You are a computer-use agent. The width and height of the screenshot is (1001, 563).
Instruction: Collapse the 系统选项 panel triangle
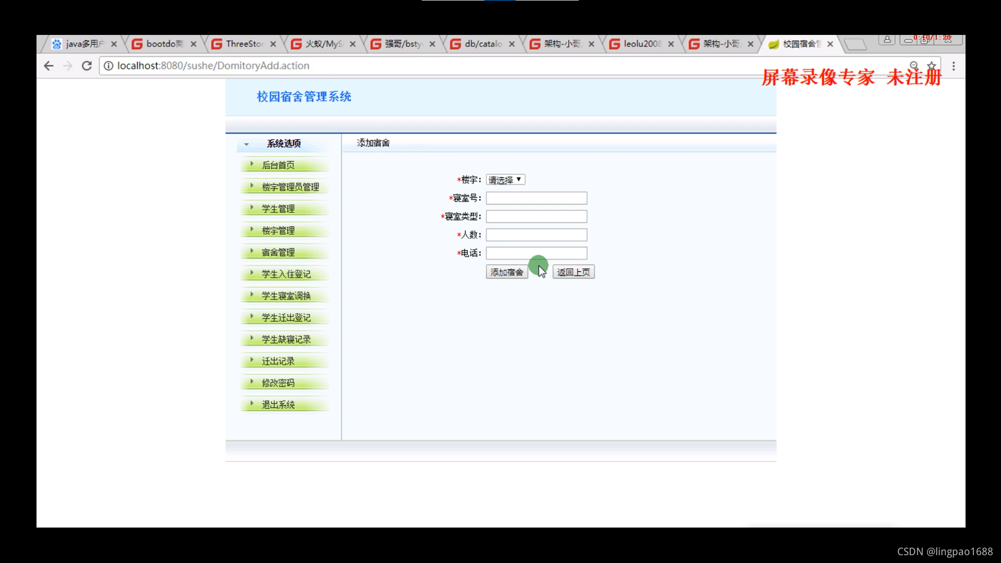[x=246, y=144]
